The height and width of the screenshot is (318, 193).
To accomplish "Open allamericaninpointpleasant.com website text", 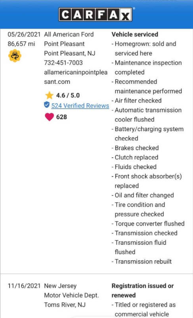I will [76, 77].
